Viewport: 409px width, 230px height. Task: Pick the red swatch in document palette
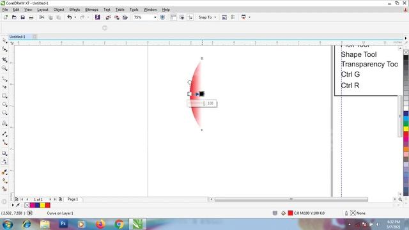click(48, 205)
